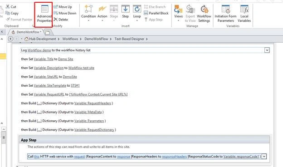Click the 'response' link in the HTTP call

pyautogui.click(x=124, y=157)
